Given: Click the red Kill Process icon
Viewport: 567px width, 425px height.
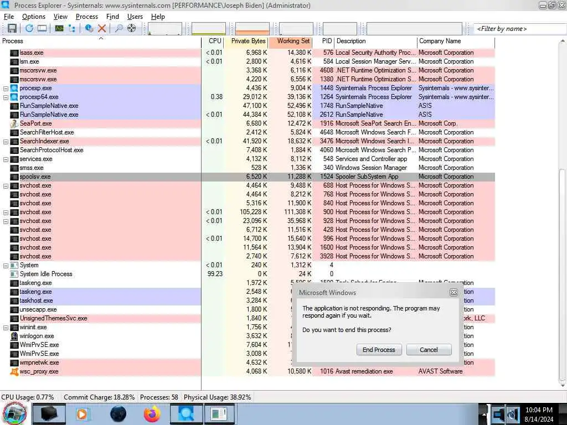Looking at the screenshot, I should point(102,28).
